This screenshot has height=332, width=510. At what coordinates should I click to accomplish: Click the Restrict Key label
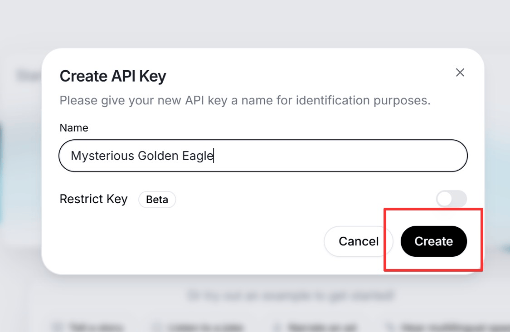(x=93, y=199)
